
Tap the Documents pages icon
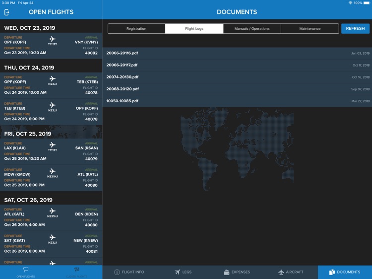tap(332, 272)
